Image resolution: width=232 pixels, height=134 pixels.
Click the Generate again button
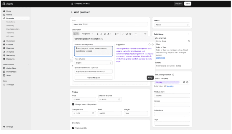[93, 78]
